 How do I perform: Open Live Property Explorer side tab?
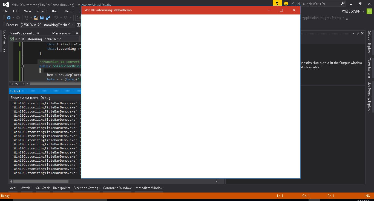click(x=369, y=97)
